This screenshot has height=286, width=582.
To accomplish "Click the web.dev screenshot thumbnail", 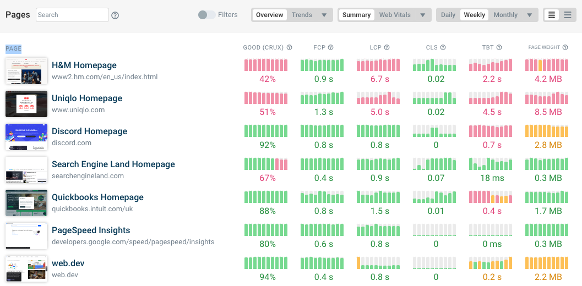I will (x=26, y=269).
